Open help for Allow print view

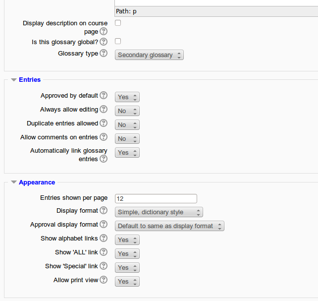pos(104,280)
